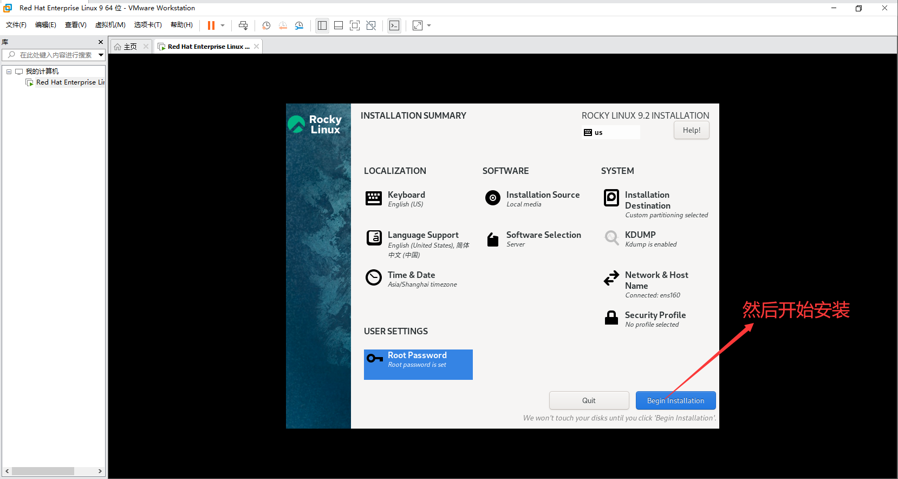Focus the library search input field
Image resolution: width=898 pixels, height=479 pixels.
pos(55,55)
